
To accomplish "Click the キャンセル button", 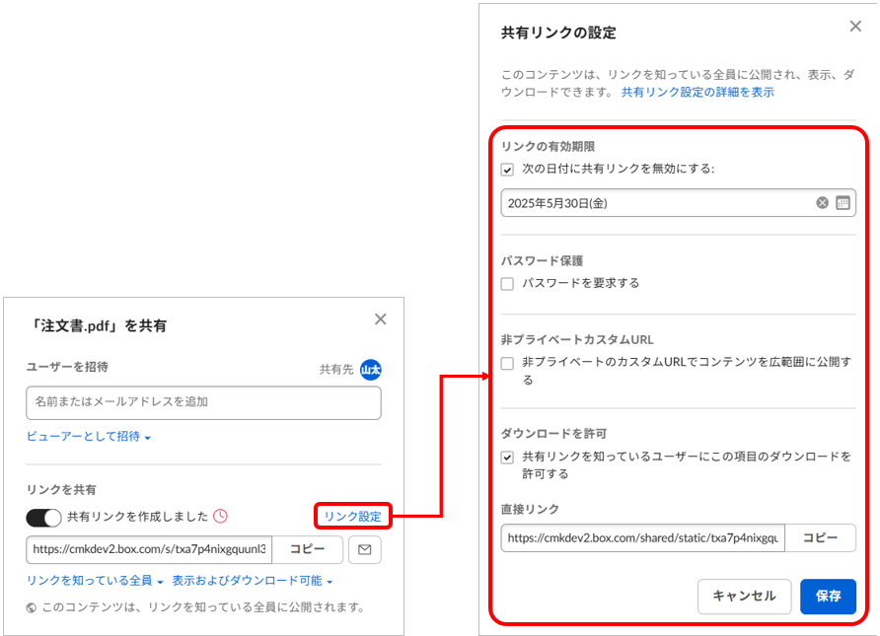I will point(744,597).
